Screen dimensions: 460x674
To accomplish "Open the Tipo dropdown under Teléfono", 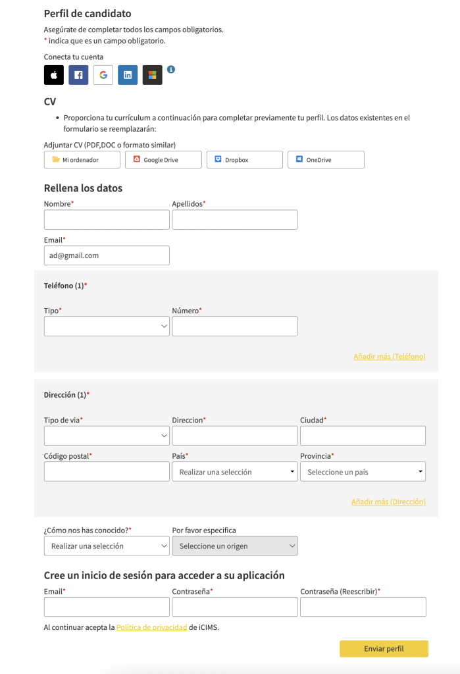I will click(106, 326).
